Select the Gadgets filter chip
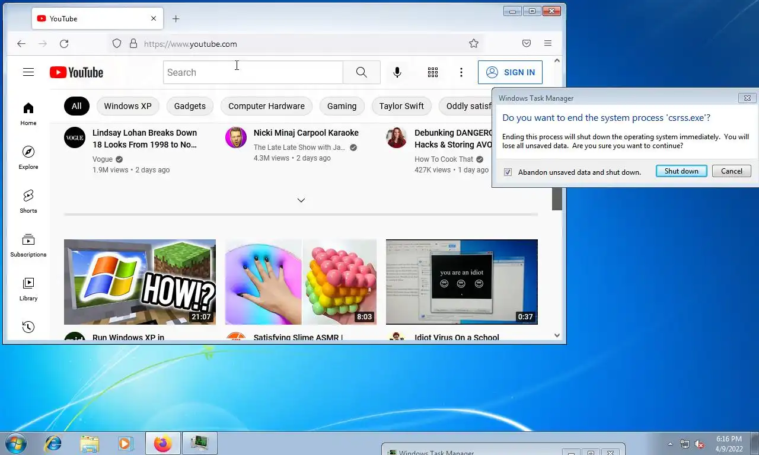Screen dimensions: 759x455 tap(190, 106)
